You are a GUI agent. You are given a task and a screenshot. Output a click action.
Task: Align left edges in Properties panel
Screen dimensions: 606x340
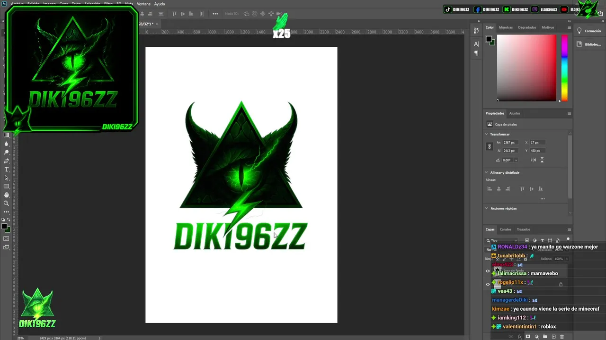tap(490, 189)
